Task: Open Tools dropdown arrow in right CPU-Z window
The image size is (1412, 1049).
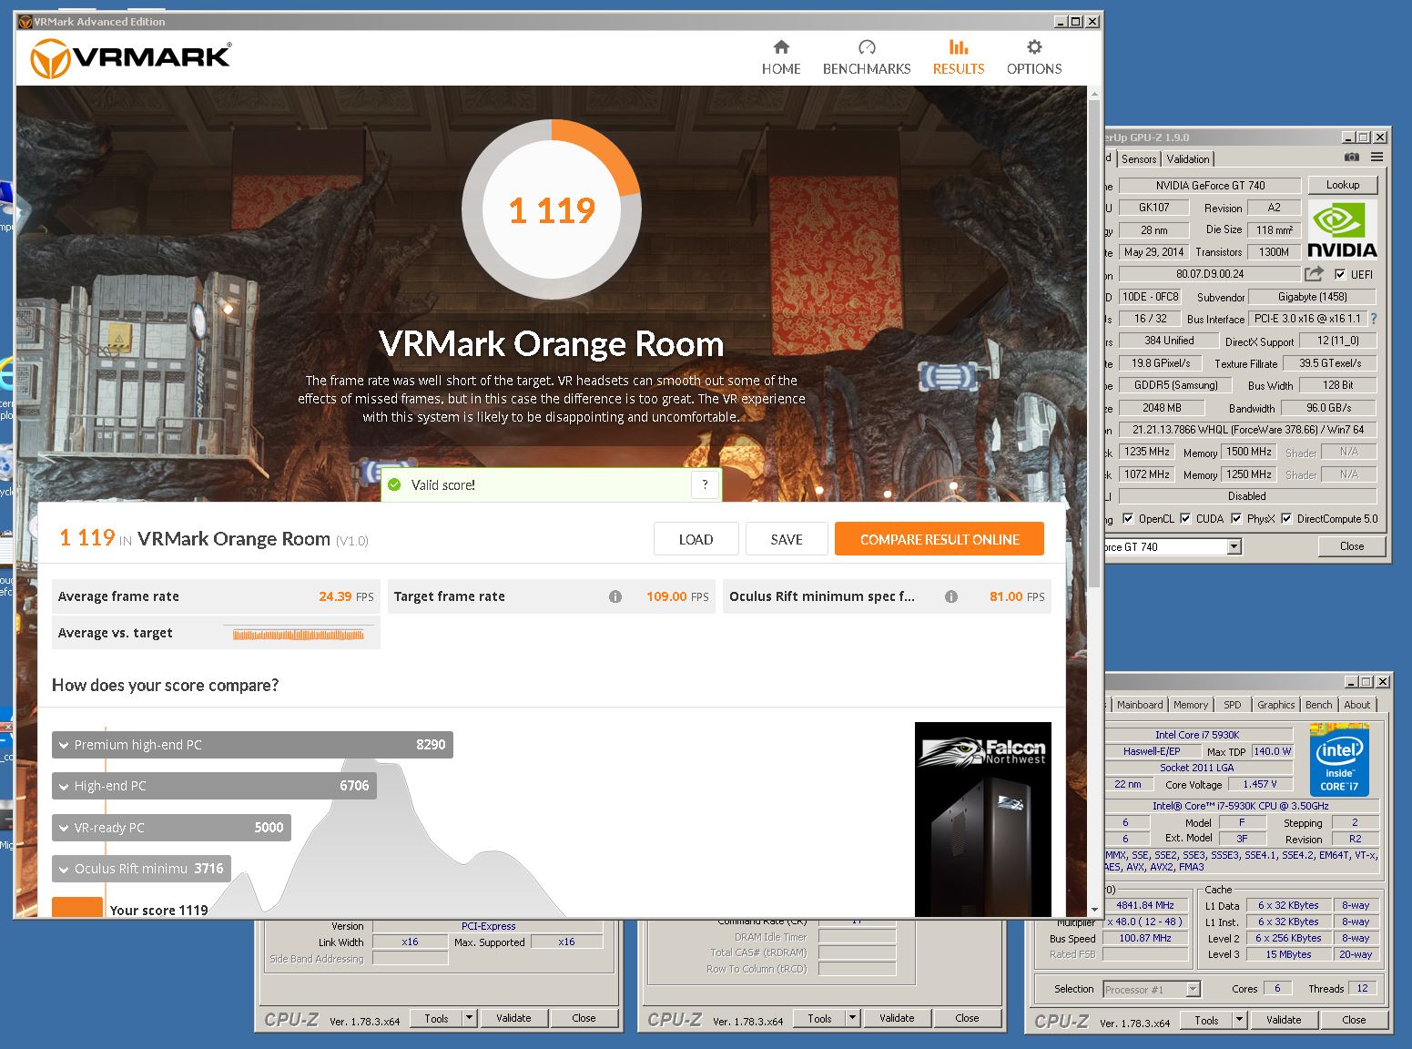Action: [x=1240, y=1020]
